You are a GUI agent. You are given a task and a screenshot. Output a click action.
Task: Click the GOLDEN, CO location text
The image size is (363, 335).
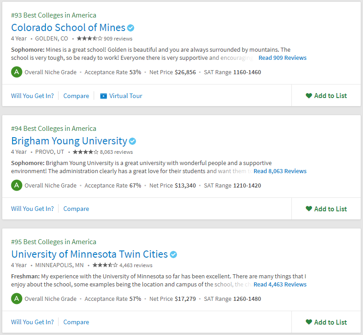[x=52, y=39]
